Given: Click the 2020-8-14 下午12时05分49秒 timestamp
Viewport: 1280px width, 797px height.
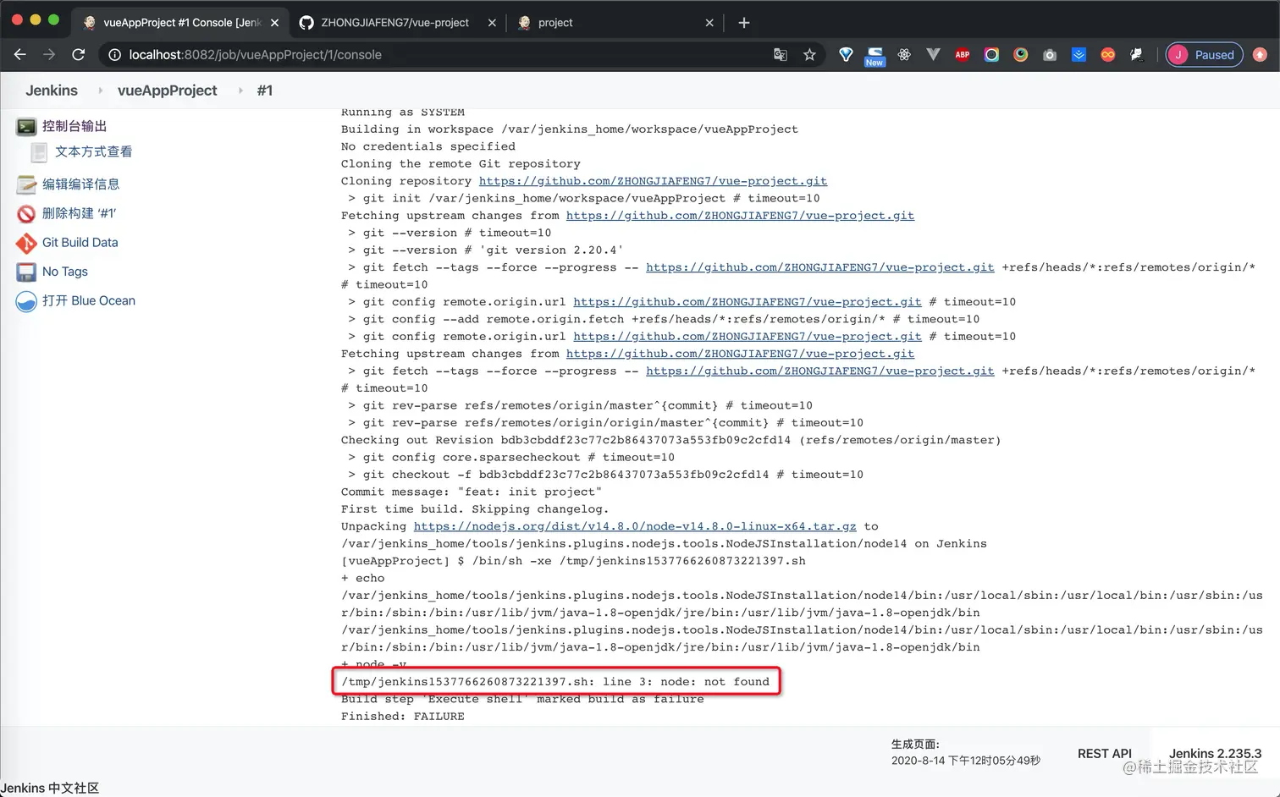Looking at the screenshot, I should click(x=966, y=761).
